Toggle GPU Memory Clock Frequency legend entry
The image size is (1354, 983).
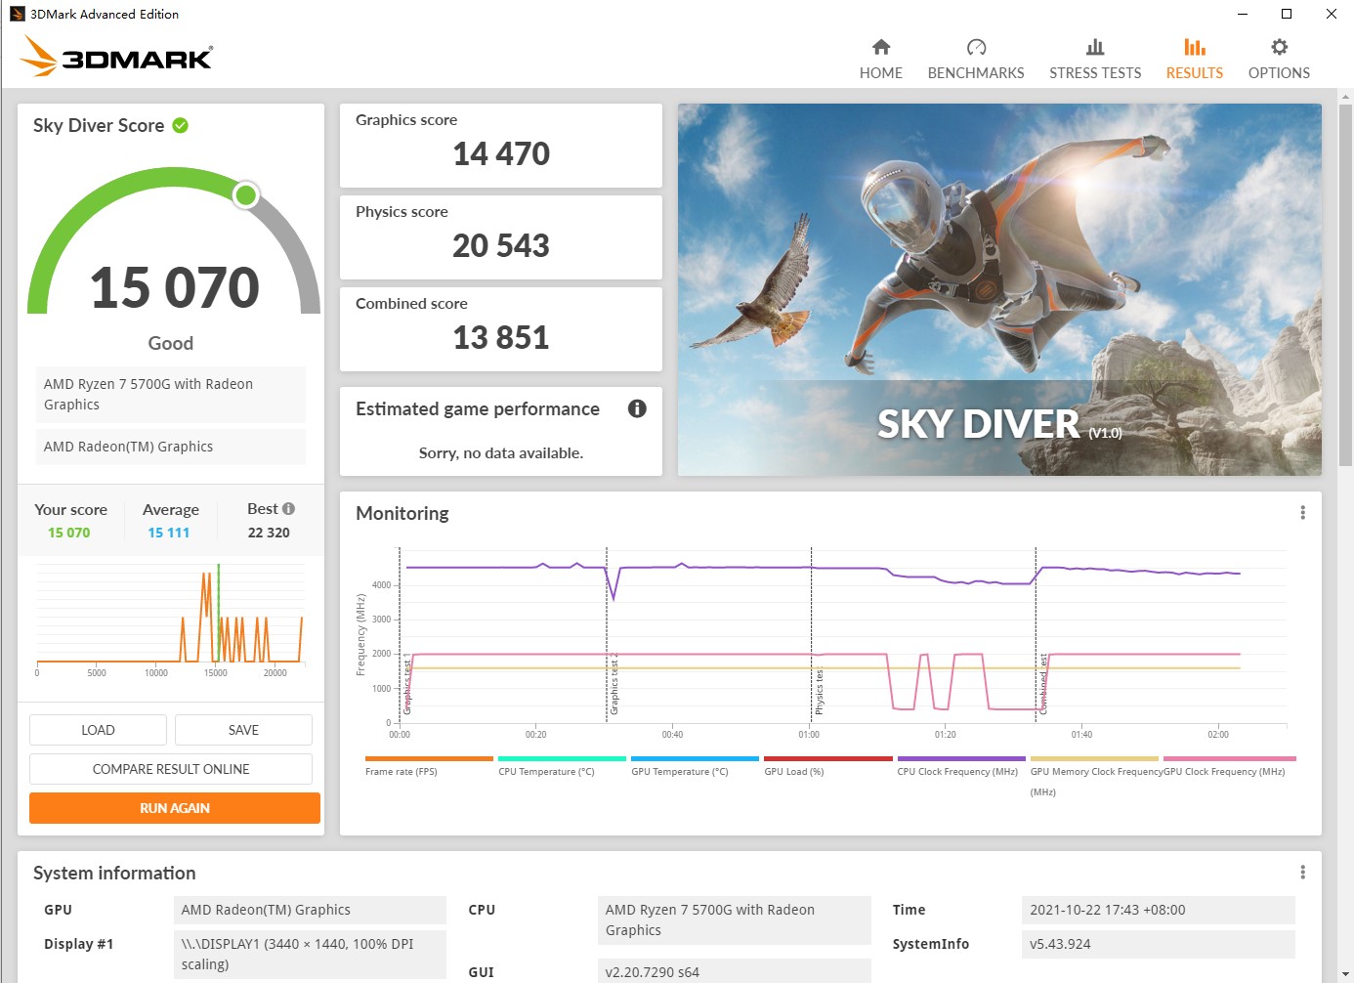pos(1094,777)
